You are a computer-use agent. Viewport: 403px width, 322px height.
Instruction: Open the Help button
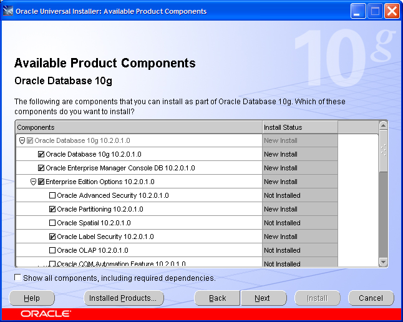coord(32,298)
